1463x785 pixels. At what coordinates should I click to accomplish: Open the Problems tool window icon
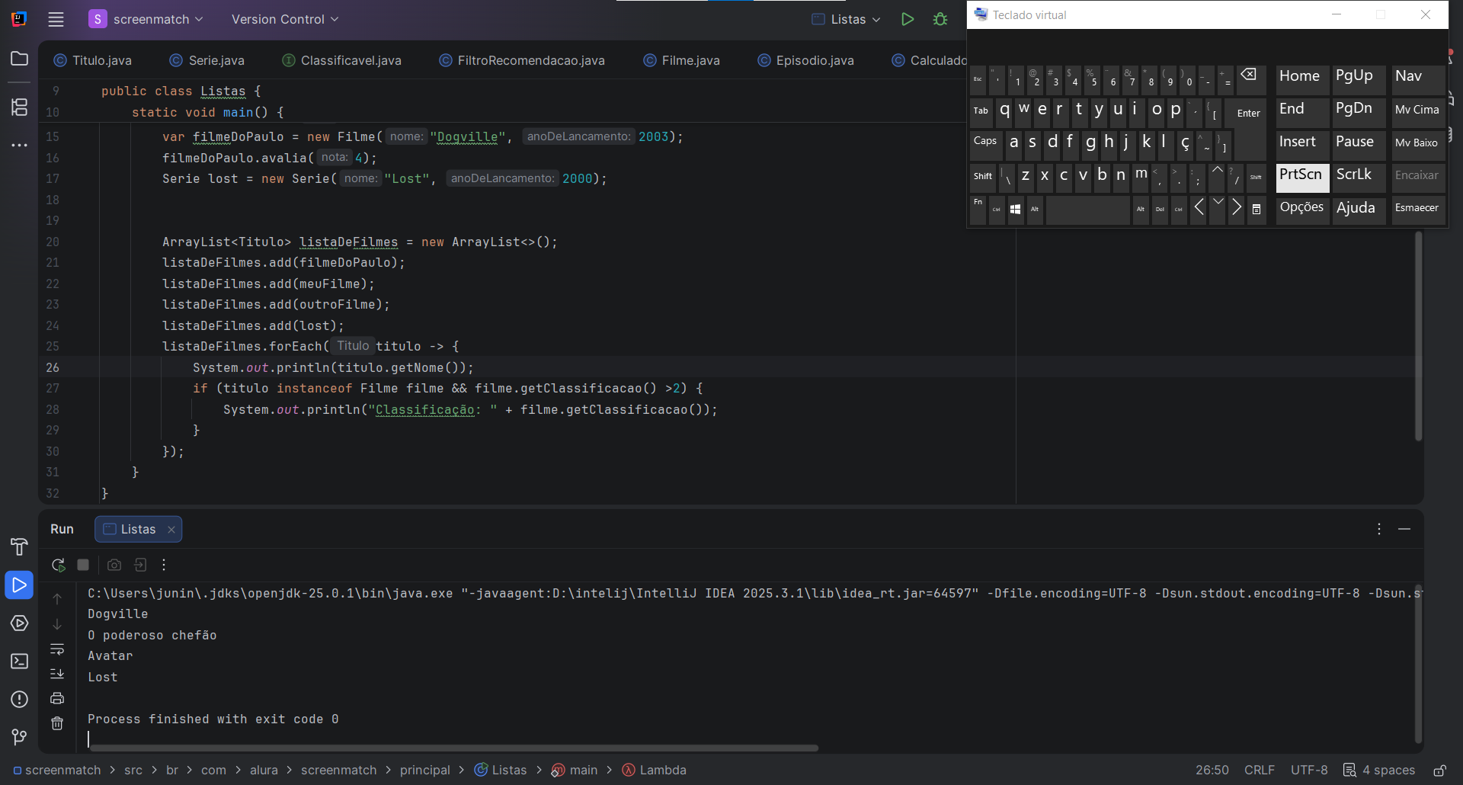(19, 699)
